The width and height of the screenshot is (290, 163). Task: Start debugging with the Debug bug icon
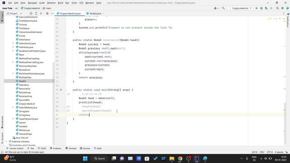point(261,8)
